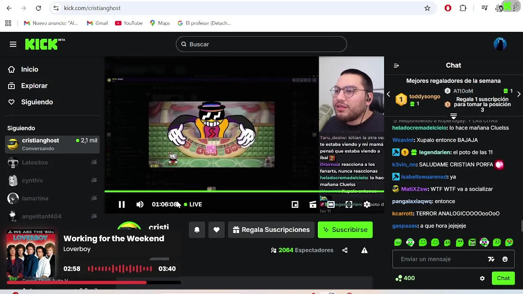
Task: Bookmark page with star icon
Action: pos(427,8)
